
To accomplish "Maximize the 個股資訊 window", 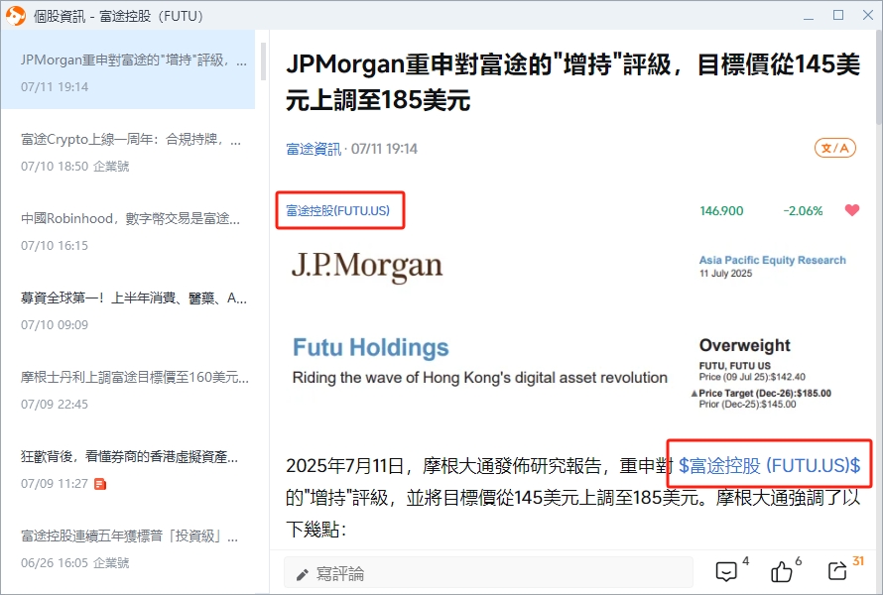I will (838, 15).
